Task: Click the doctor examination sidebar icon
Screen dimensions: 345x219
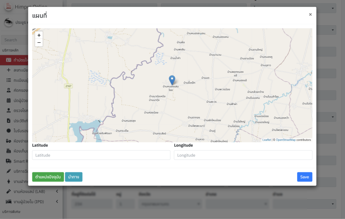Action: coord(8,110)
